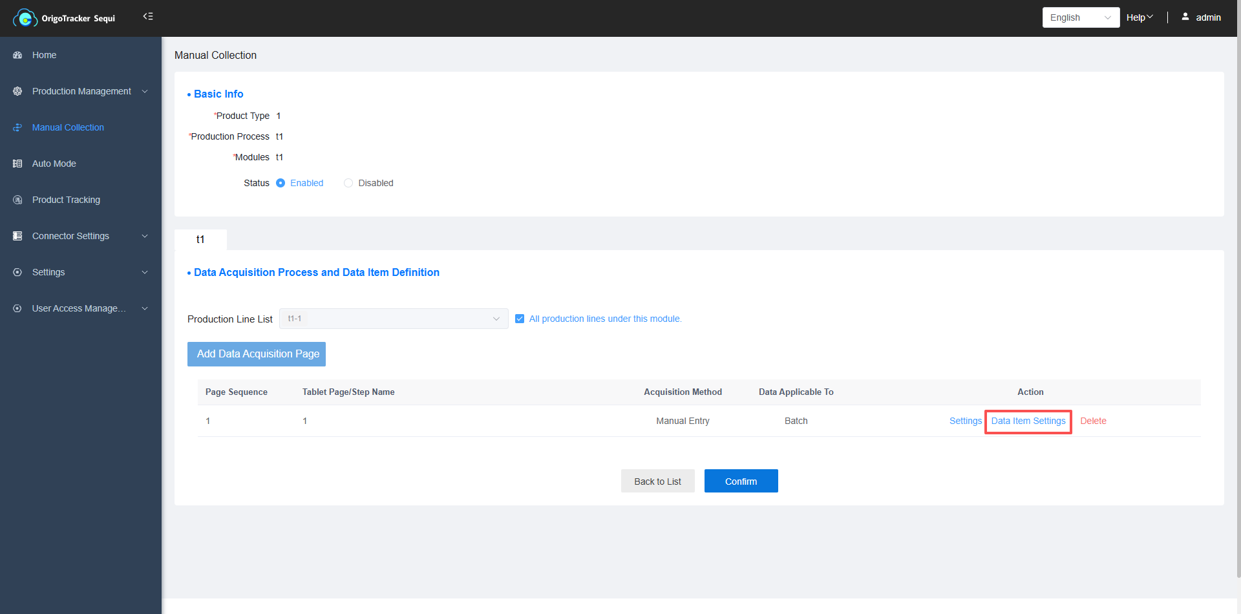This screenshot has width=1241, height=614.
Task: Select the Enabled status radio button
Action: 281,183
